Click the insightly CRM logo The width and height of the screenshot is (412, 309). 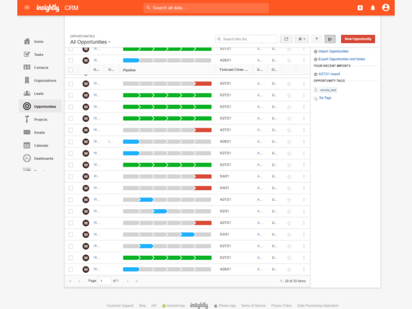coord(57,8)
